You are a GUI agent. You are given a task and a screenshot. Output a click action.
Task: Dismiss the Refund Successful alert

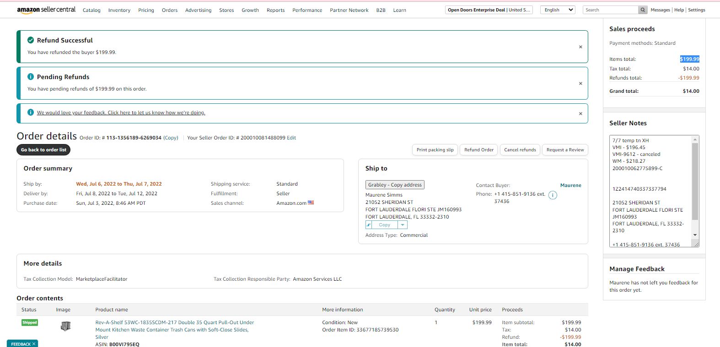pos(580,47)
